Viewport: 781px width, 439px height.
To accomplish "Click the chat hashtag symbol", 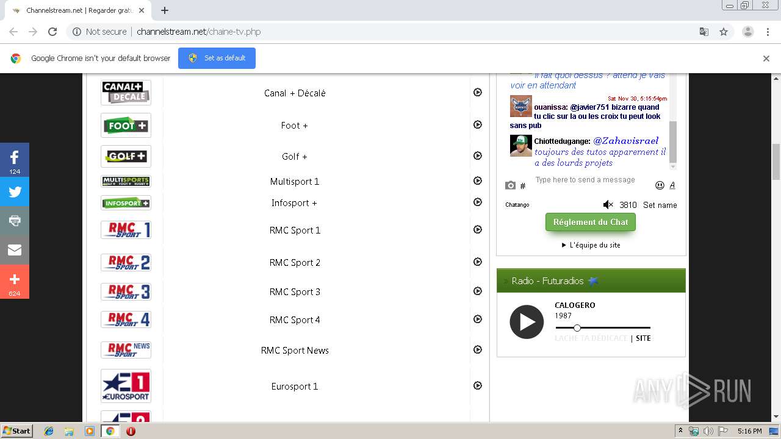I will pos(523,186).
